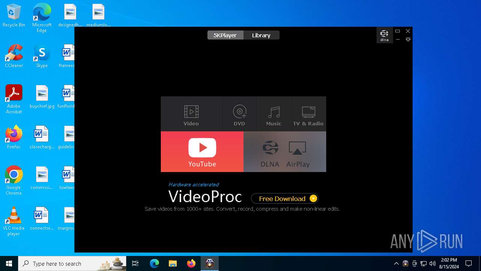Switch to the 5KPlayer tab
The width and height of the screenshot is (481, 271).
coord(225,35)
